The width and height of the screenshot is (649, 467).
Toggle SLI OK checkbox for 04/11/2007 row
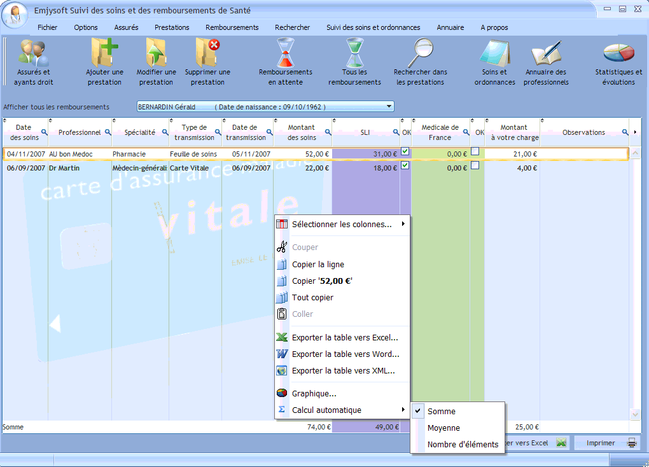(x=405, y=151)
